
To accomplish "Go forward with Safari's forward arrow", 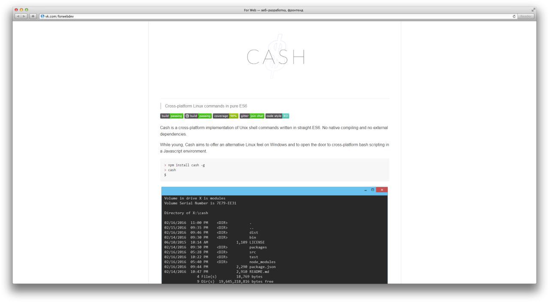I will pyautogui.click(x=25, y=16).
